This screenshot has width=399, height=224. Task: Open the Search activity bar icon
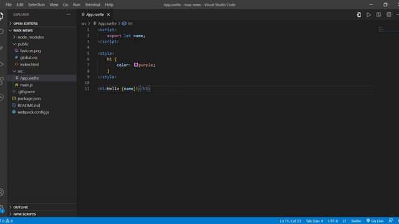click(x=1, y=32)
